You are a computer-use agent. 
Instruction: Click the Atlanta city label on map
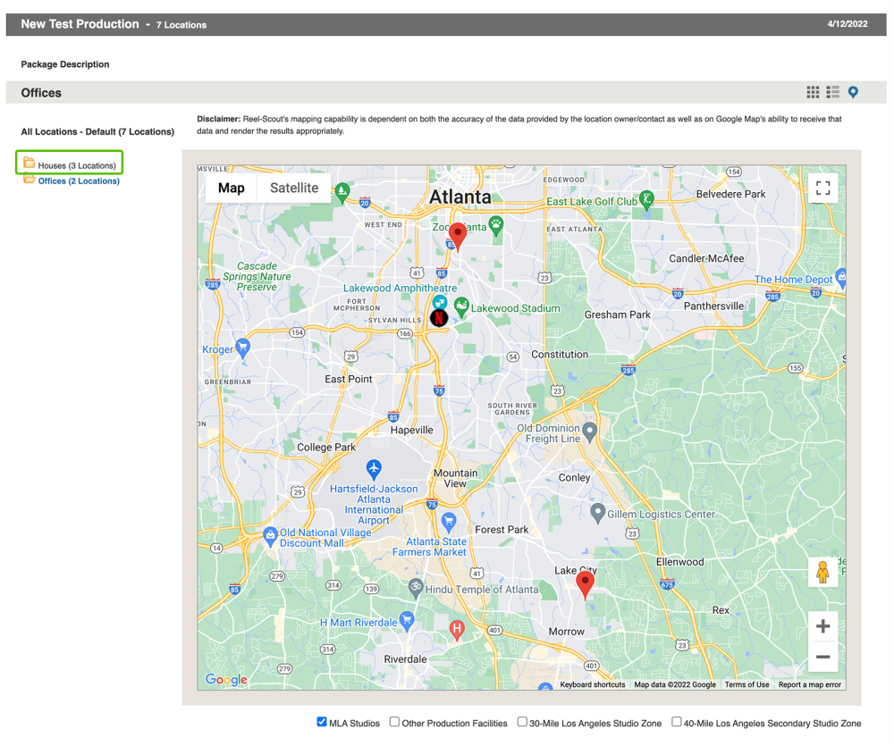pos(460,197)
